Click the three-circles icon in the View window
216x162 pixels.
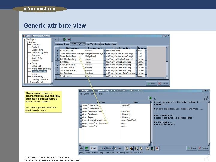[x=206, y=98]
